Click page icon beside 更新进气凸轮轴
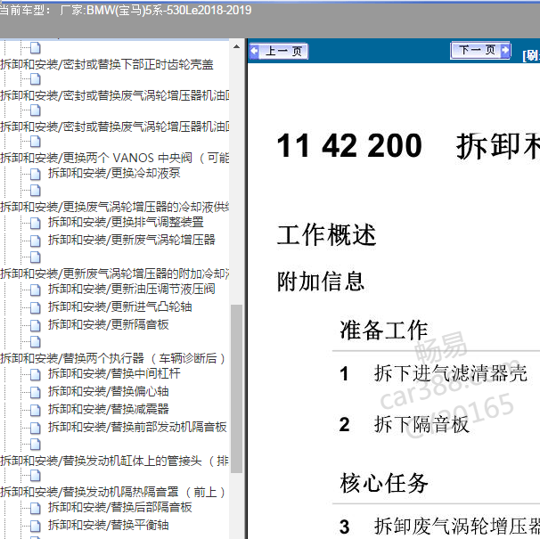This screenshot has height=539, width=540. click(35, 307)
